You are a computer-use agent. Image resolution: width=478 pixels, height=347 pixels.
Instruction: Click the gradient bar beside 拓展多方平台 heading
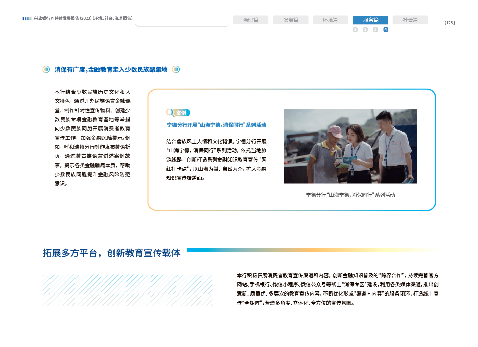point(312,250)
